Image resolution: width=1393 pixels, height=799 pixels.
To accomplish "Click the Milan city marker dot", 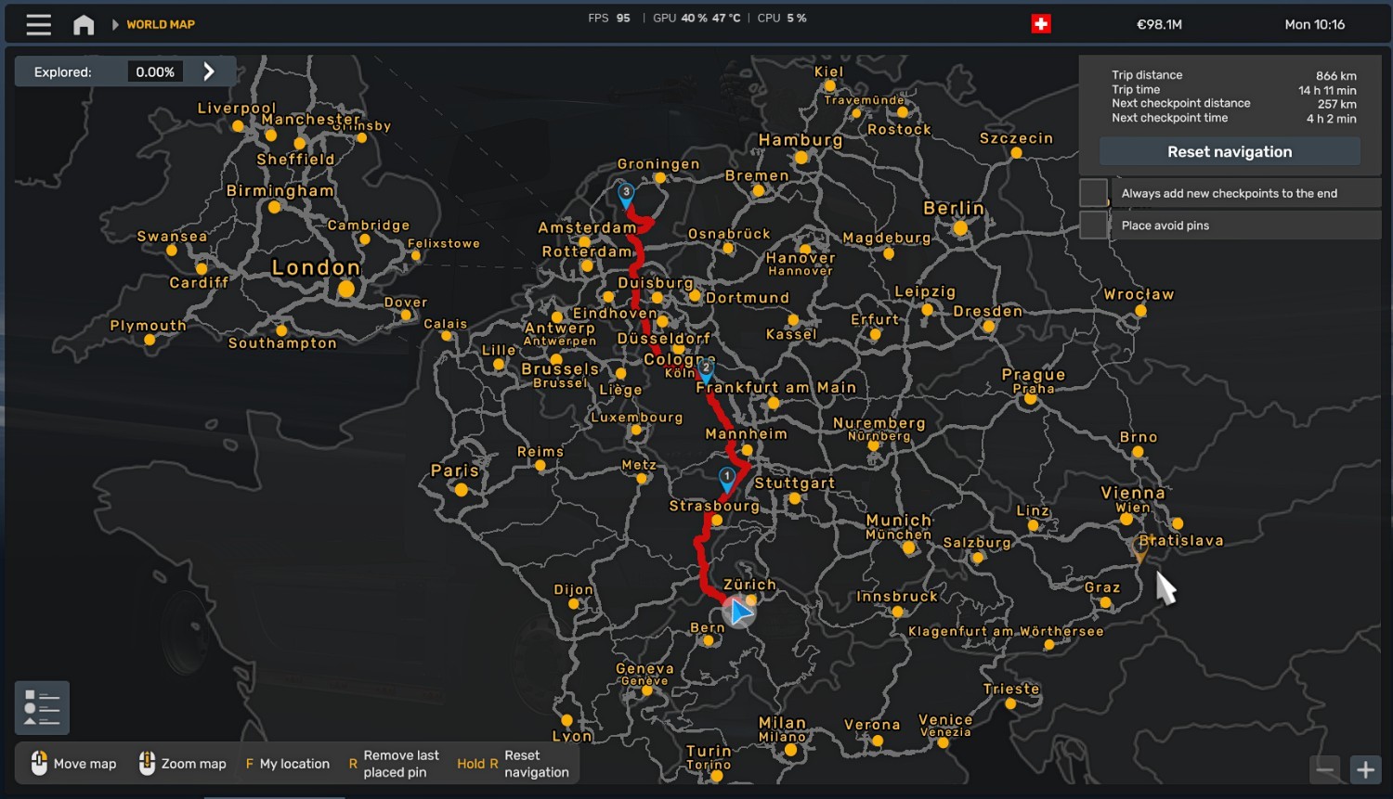I will [790, 749].
